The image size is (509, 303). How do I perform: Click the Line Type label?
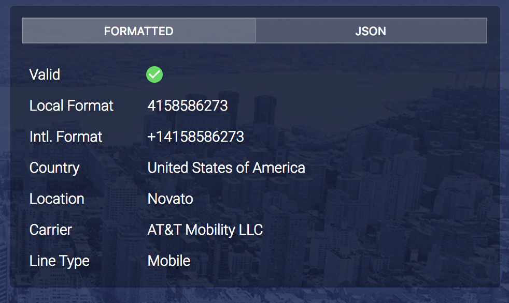click(59, 261)
